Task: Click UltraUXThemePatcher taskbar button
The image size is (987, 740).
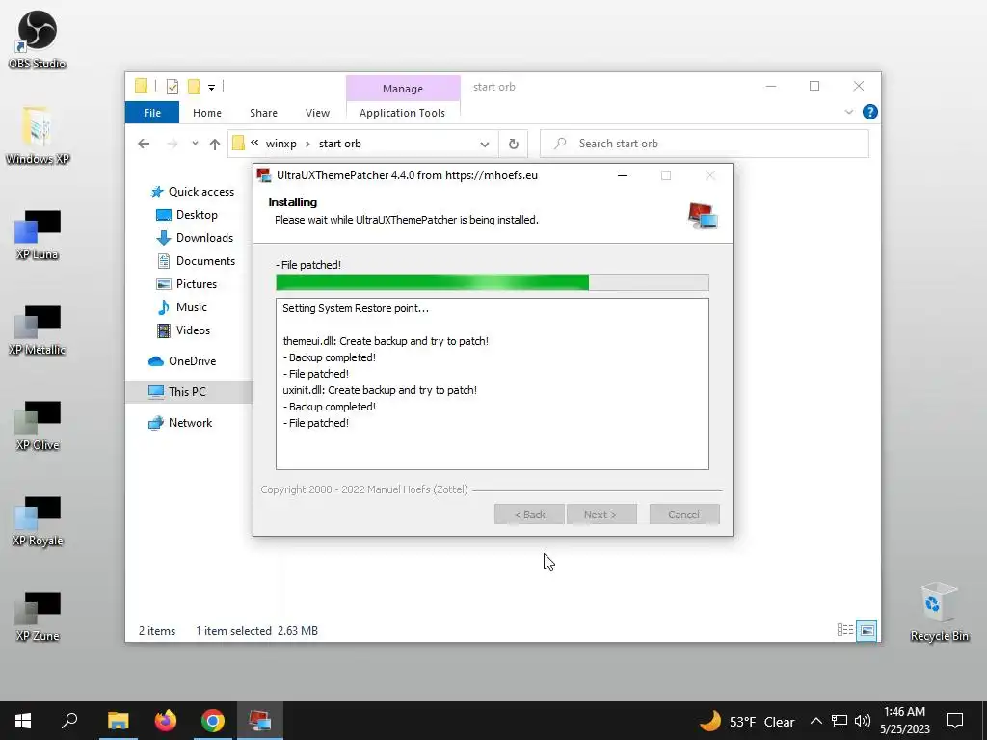Action: coord(260,721)
